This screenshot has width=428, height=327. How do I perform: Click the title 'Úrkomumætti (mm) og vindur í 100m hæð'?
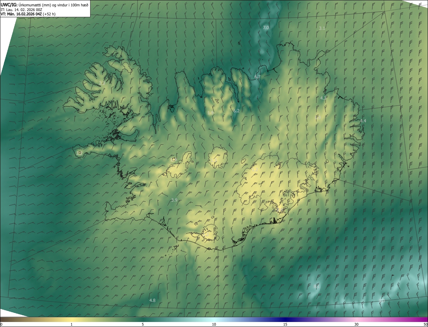point(53,4)
